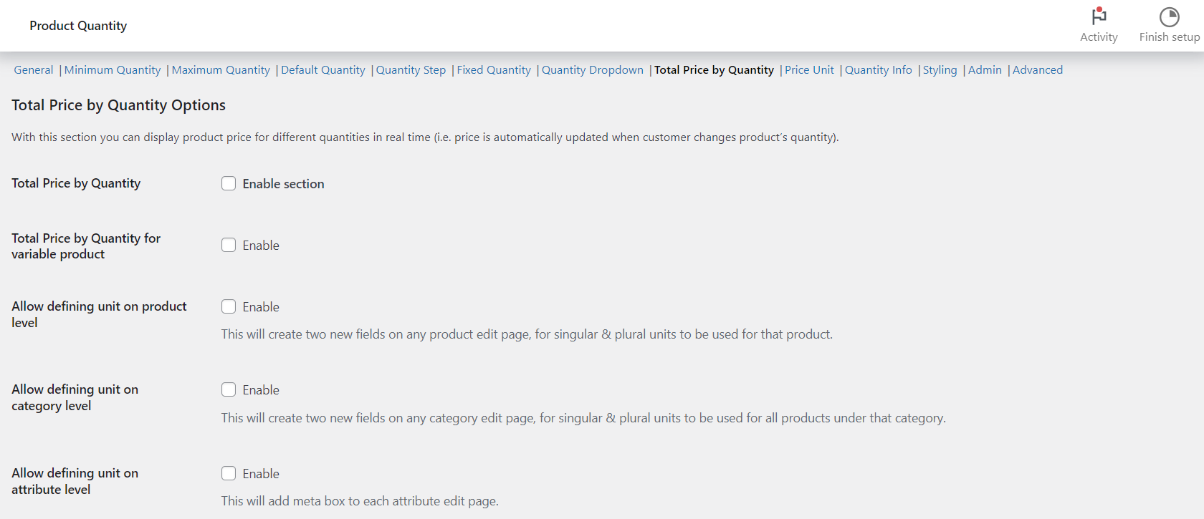Open the Activity flag icon

click(1099, 16)
